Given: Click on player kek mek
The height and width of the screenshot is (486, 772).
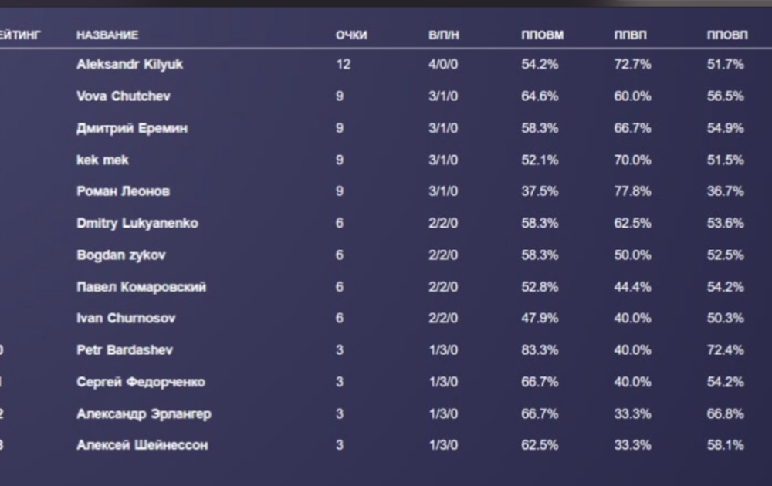Looking at the screenshot, I should (x=103, y=160).
